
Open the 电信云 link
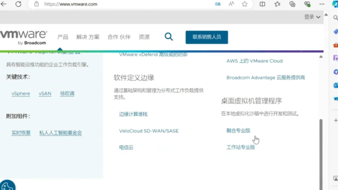click(126, 147)
